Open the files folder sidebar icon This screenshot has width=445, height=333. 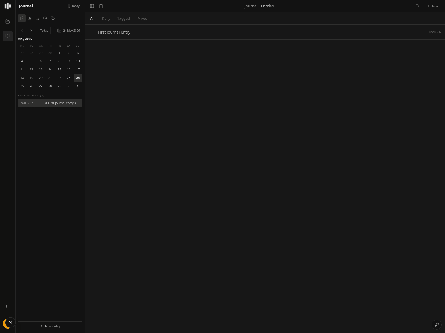click(8, 22)
